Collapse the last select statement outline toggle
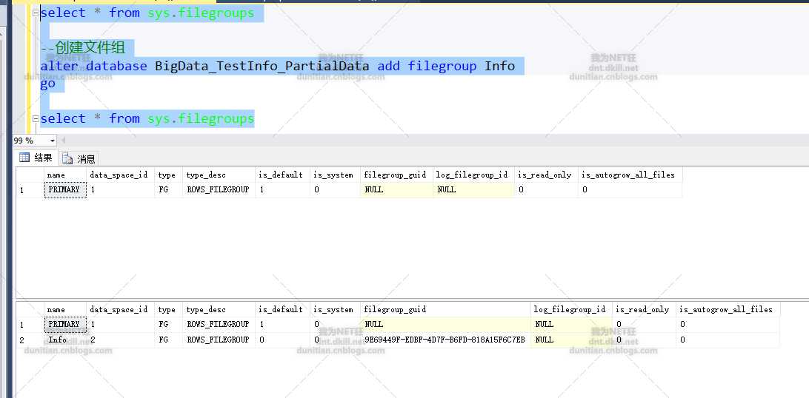Image resolution: width=809 pixels, height=398 pixels. pos(36,119)
